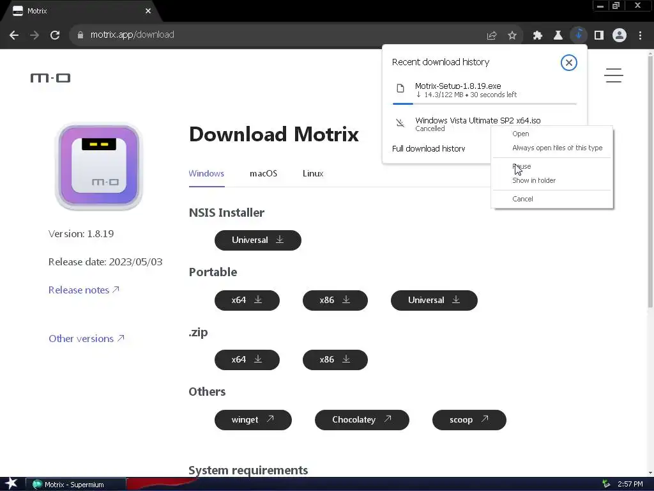
Task: Click the Download Motrix heading
Action: point(274,134)
